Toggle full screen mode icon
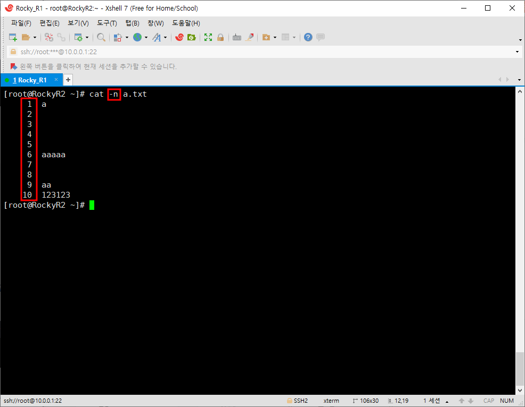This screenshot has height=407, width=525. point(208,37)
